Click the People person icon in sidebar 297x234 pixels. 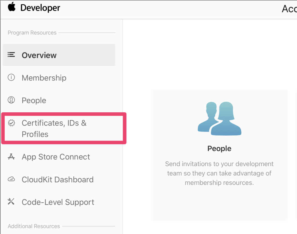click(11, 100)
